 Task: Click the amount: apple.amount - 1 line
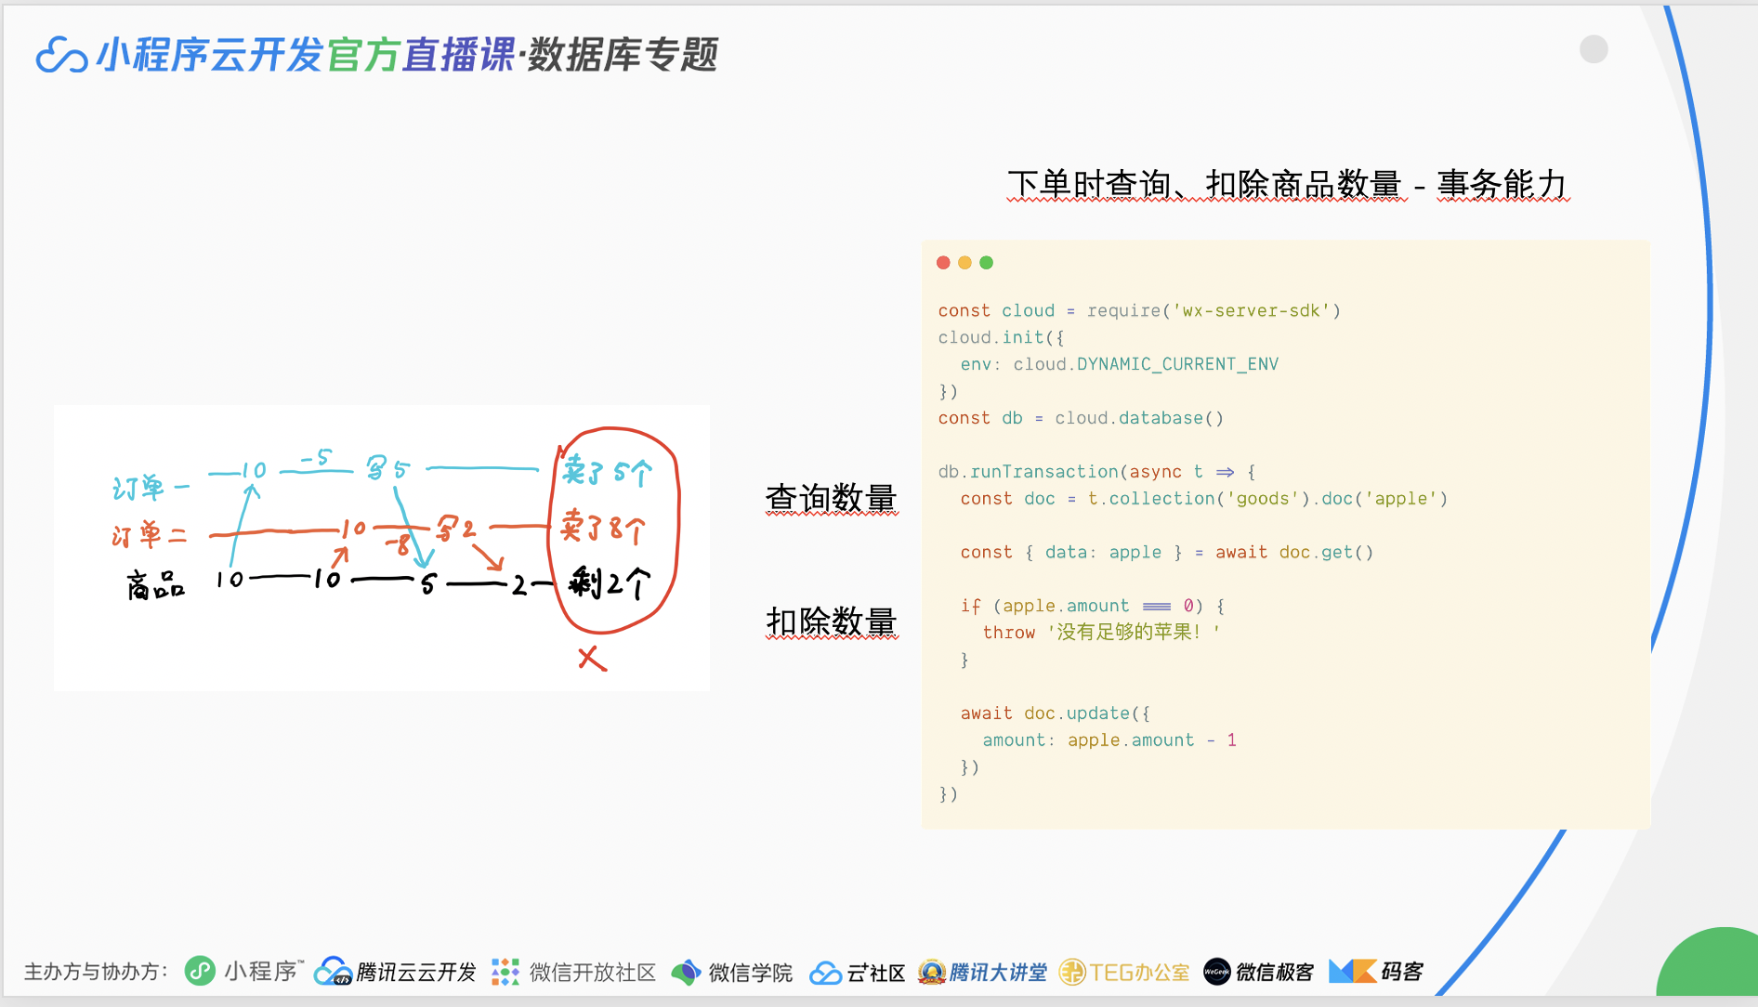pos(1109,740)
